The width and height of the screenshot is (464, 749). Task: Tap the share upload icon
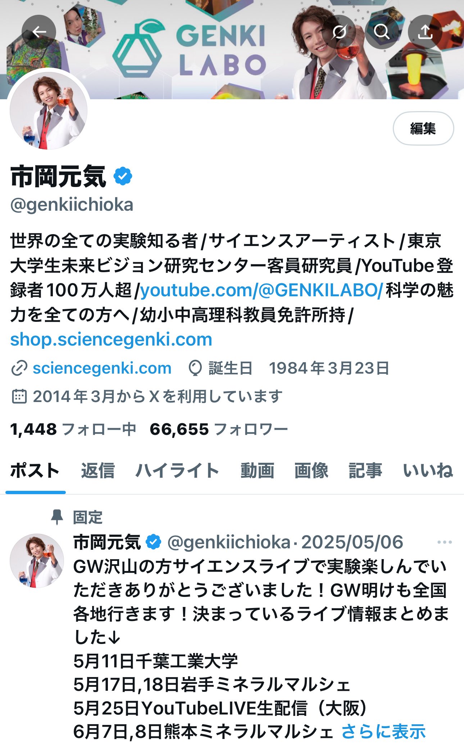pos(425,32)
